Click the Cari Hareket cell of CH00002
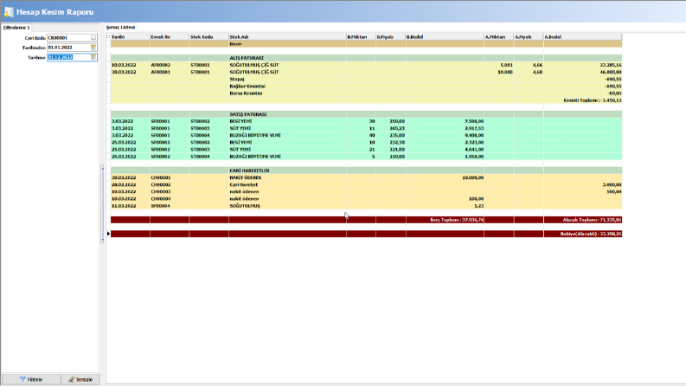This screenshot has width=686, height=386. tap(287, 184)
